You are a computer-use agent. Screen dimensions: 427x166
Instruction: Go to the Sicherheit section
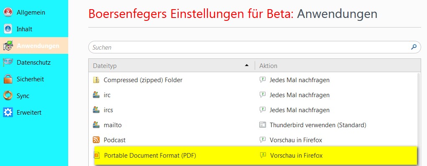(x=30, y=79)
